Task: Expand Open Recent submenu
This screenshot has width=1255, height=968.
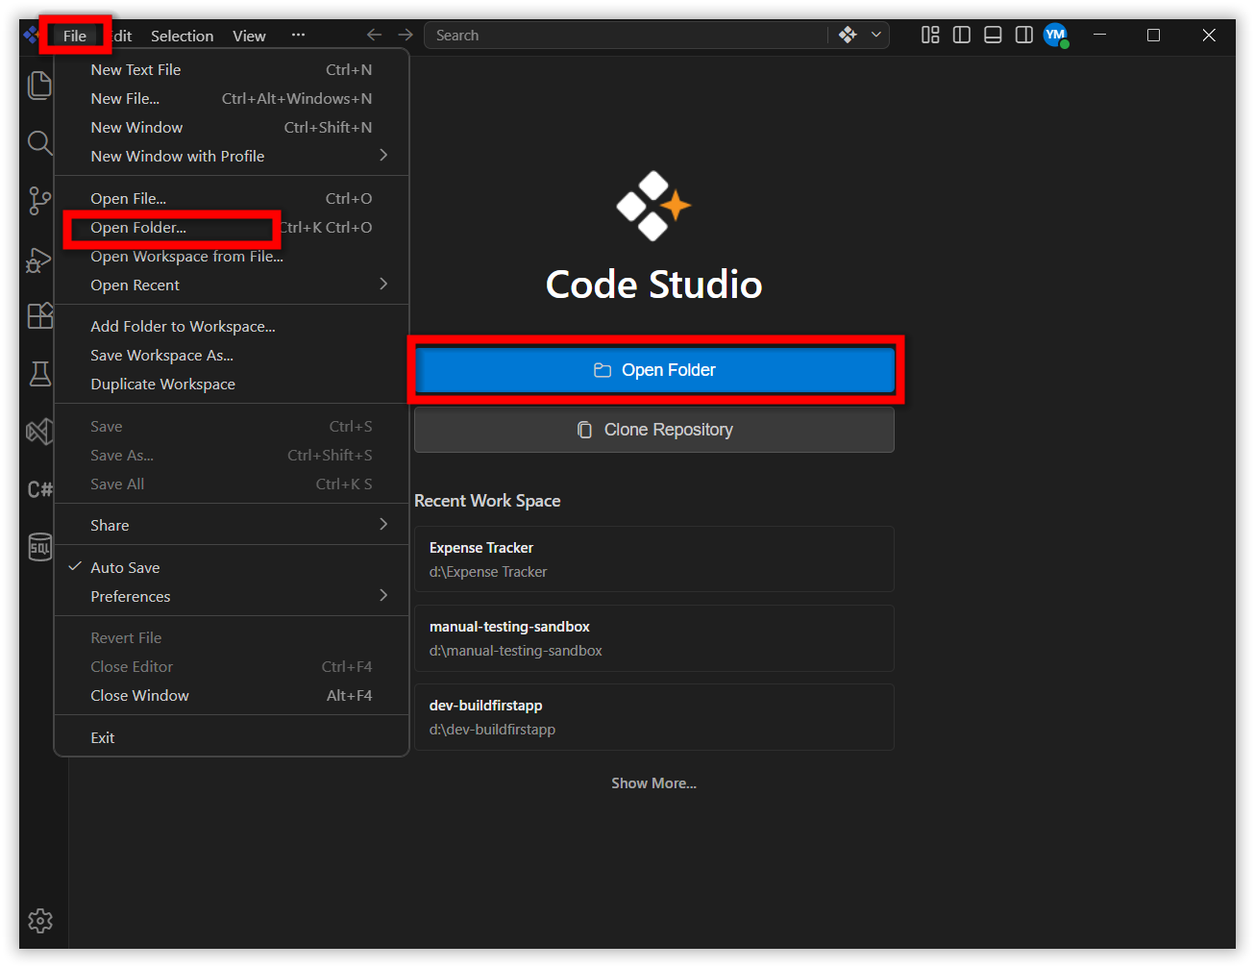Action: 232,285
